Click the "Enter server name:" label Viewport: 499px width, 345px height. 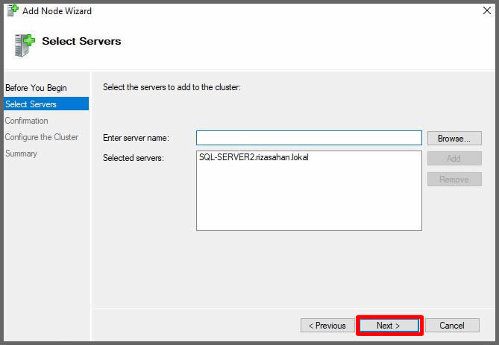tap(136, 138)
